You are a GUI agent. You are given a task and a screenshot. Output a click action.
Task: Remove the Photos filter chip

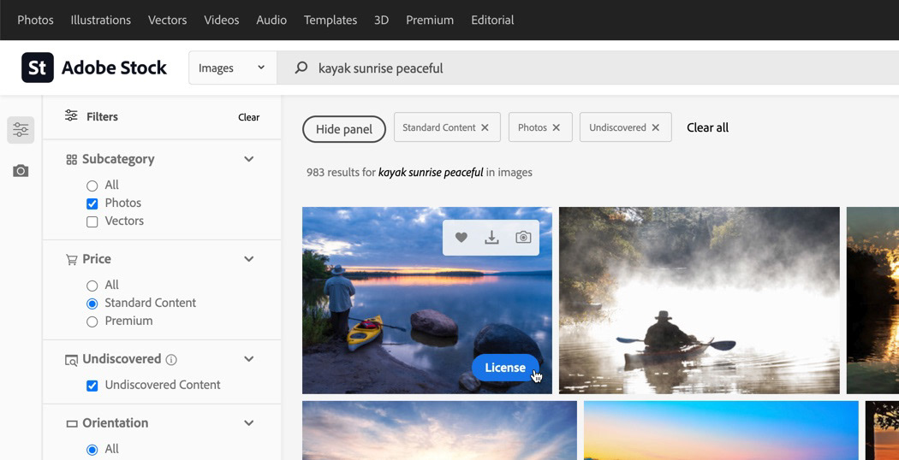[x=557, y=127]
